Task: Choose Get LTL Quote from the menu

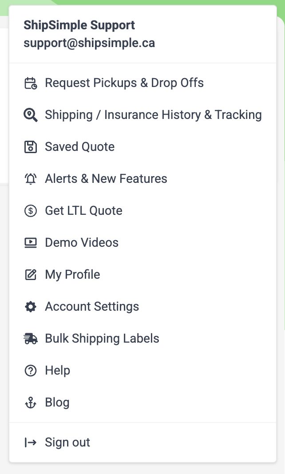Action: pos(142,211)
